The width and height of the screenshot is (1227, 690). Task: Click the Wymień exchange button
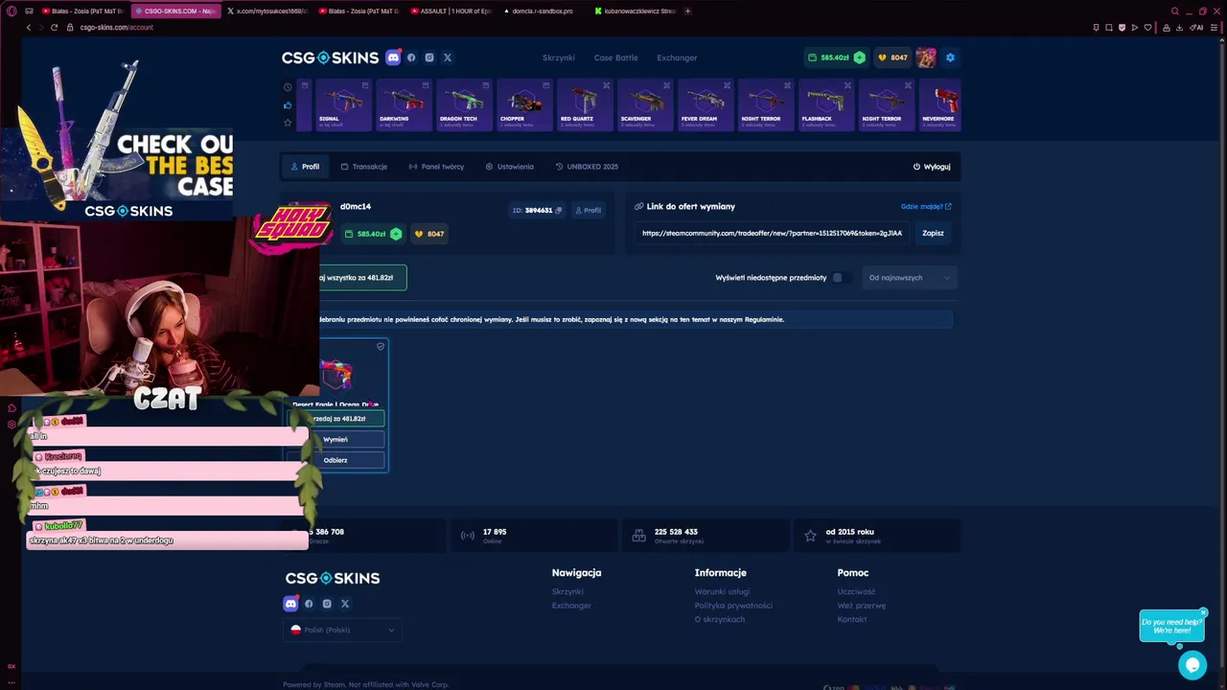[x=336, y=439]
